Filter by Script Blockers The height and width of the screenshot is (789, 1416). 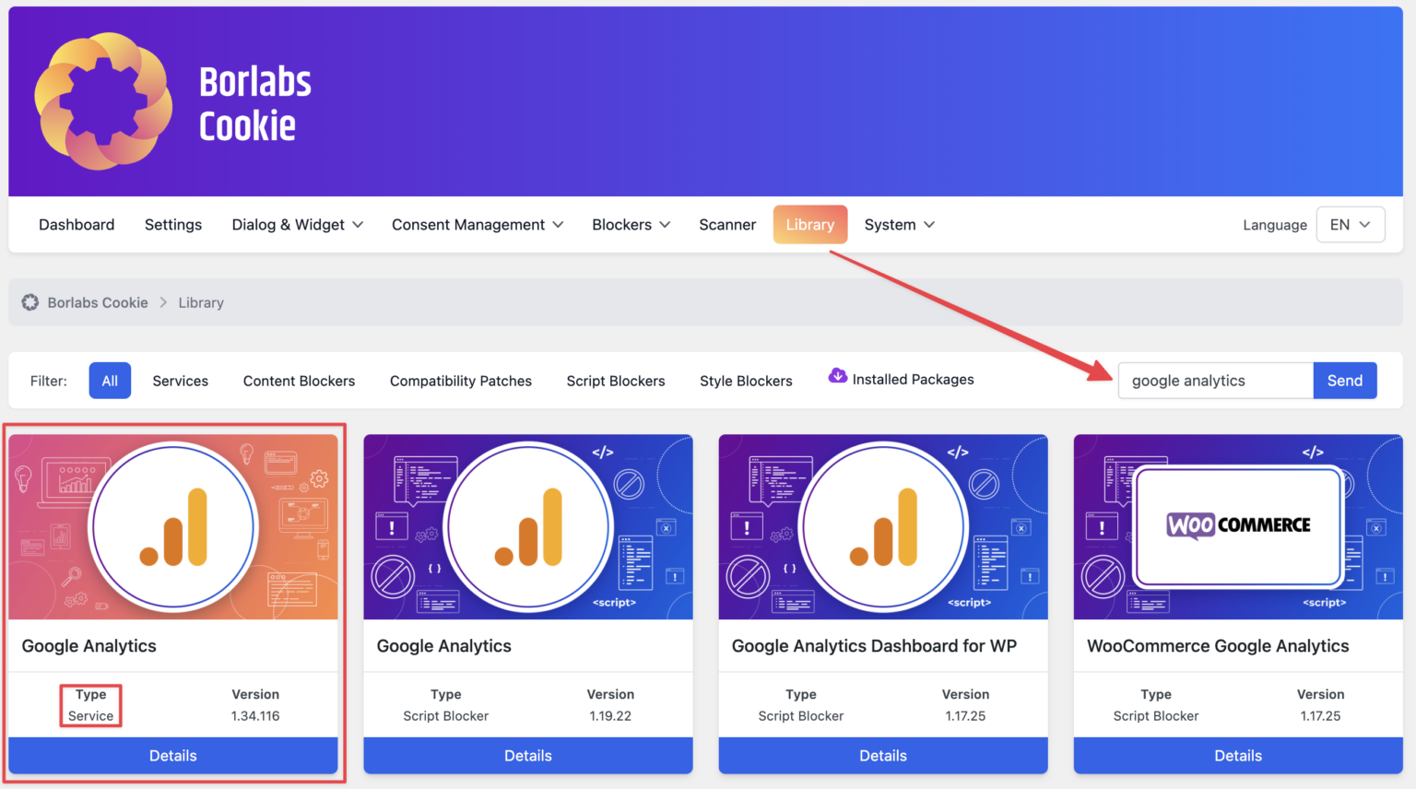[x=616, y=381]
